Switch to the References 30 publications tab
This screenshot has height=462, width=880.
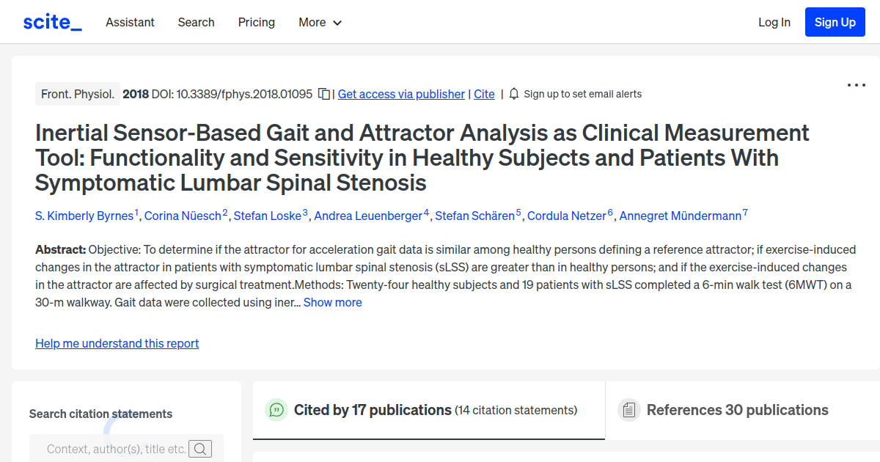(x=737, y=410)
